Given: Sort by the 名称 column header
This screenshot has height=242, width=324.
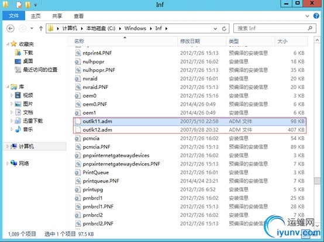Looking at the screenshot, I should click(122, 41).
